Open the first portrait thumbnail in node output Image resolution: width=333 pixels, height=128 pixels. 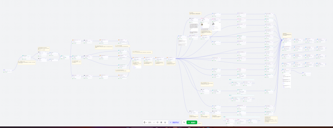202,24
